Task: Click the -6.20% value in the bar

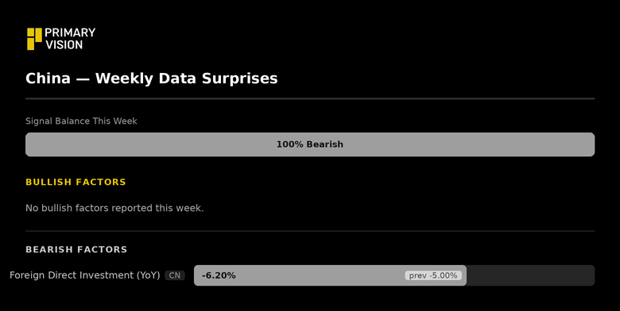Action: [x=219, y=275]
